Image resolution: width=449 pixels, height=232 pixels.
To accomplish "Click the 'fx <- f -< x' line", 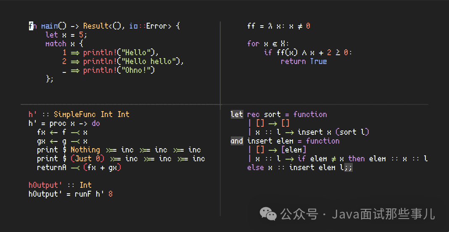I will [62, 132].
